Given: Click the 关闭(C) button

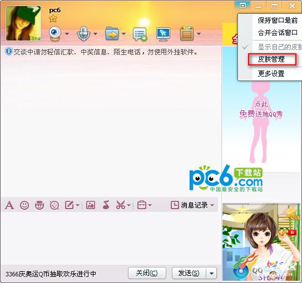Looking at the screenshot, I should pyautogui.click(x=147, y=273).
